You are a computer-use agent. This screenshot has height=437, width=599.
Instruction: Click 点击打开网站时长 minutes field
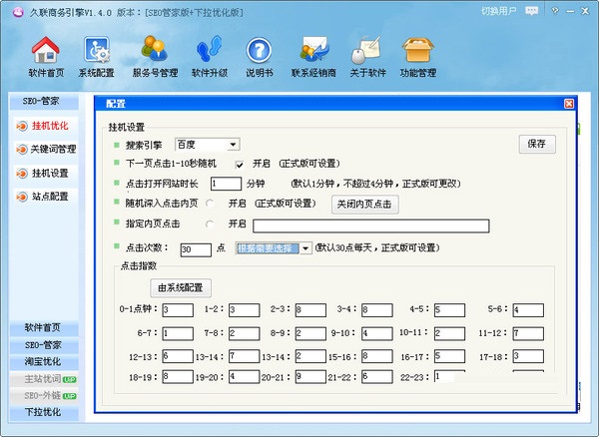(227, 184)
